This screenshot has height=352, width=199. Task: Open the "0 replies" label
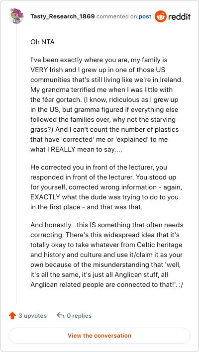[x=79, y=316]
